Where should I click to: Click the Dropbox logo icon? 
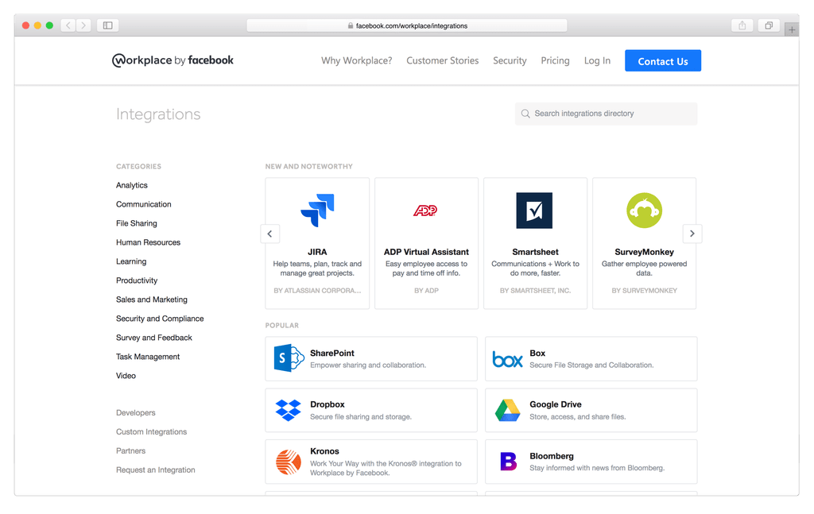point(288,410)
